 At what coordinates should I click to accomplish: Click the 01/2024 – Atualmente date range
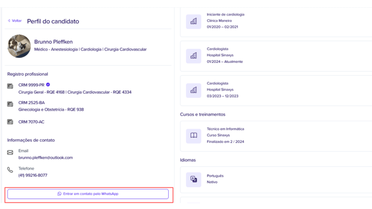225,62
